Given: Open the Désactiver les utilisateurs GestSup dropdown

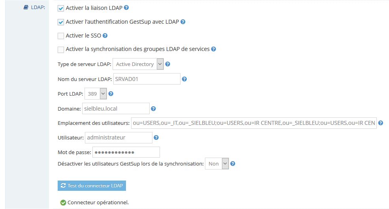Looking at the screenshot, I should pos(217,164).
